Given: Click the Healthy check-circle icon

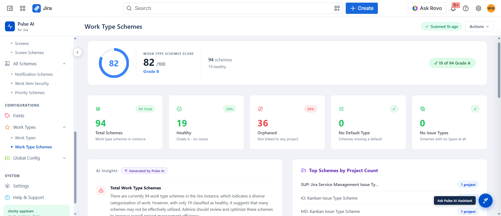Looking at the screenshot, I should (x=179, y=109).
